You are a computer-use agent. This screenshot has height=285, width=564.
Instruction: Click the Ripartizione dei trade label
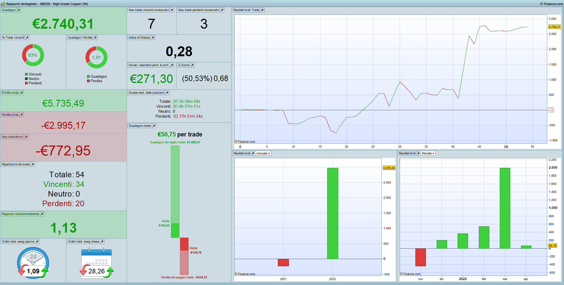(16, 164)
